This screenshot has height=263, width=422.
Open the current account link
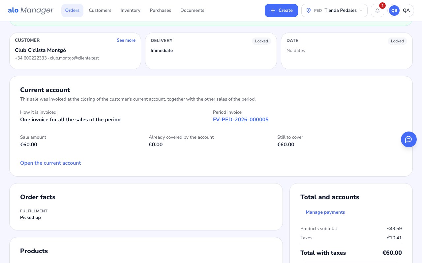click(x=50, y=163)
